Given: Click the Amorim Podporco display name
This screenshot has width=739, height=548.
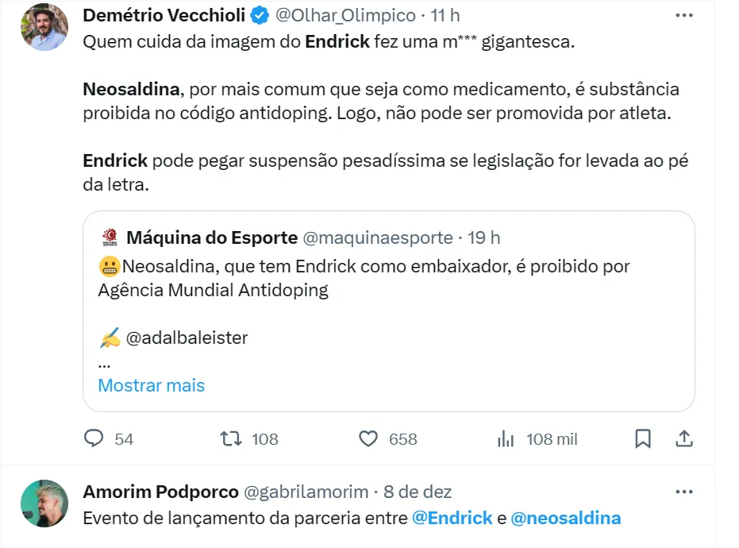Looking at the screenshot, I should click(160, 492).
